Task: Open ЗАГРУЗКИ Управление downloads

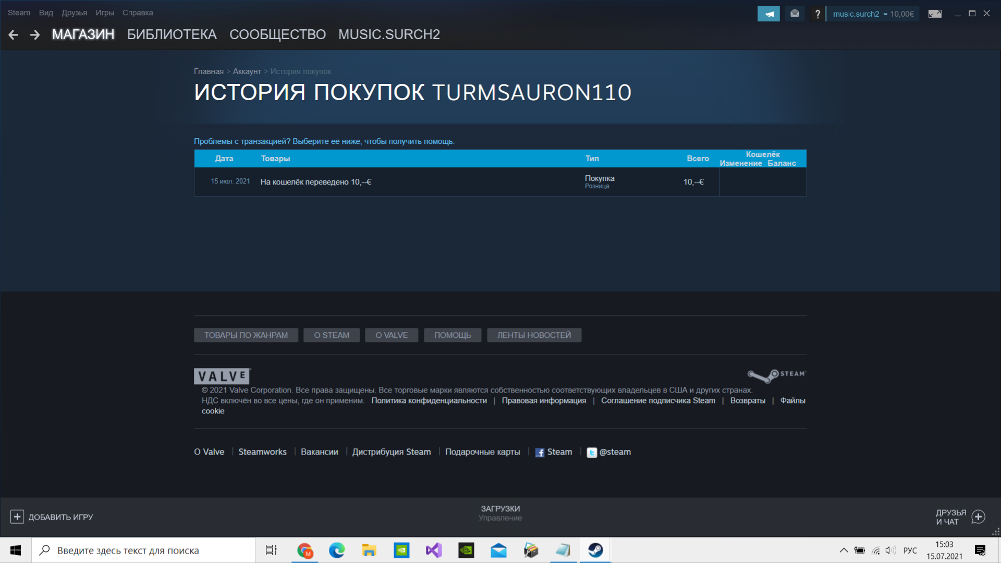Action: [500, 513]
